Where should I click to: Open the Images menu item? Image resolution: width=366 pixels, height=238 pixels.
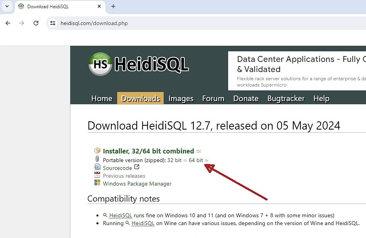coord(181,99)
